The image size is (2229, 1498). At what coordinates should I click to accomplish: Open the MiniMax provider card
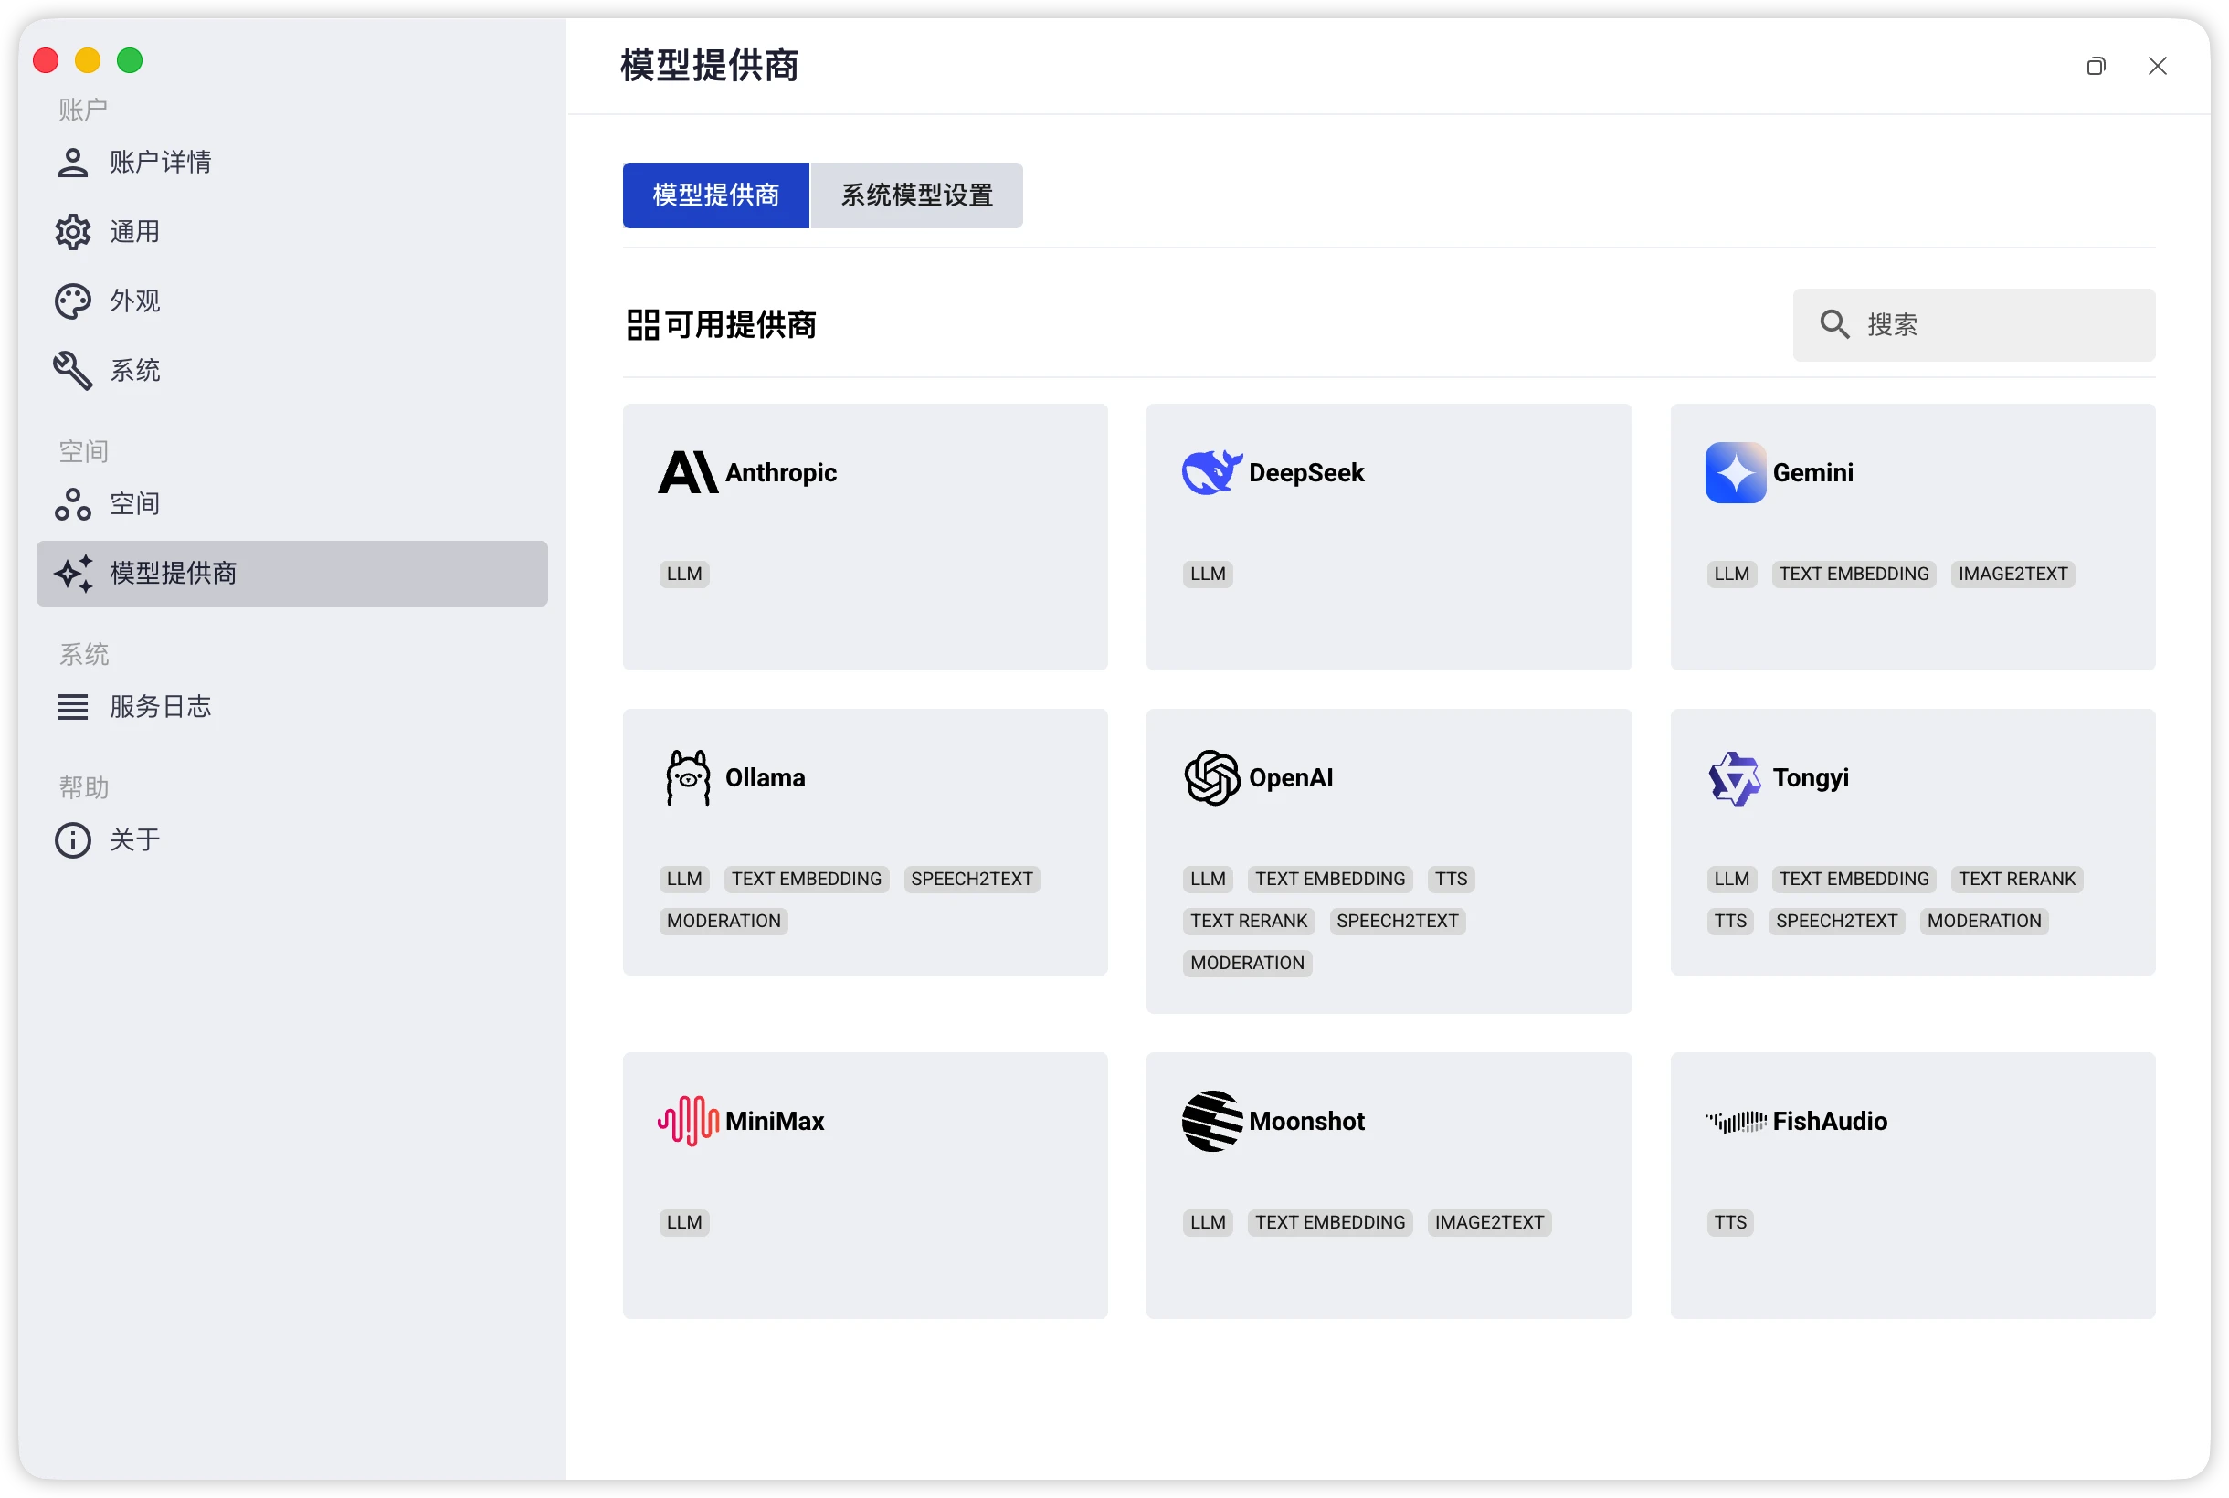(x=866, y=1186)
